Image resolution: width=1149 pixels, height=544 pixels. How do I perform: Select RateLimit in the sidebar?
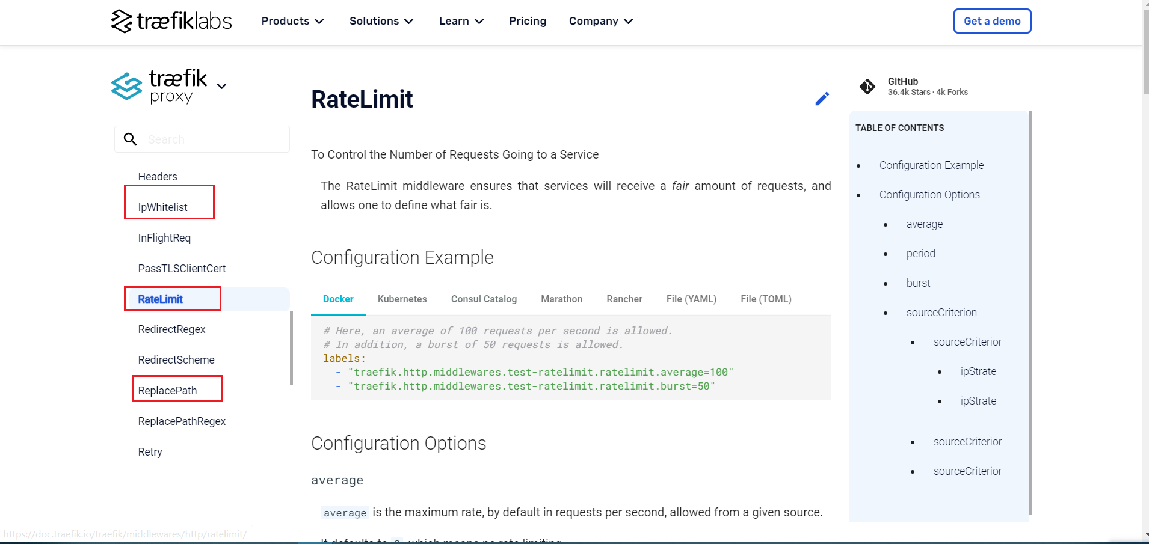pos(160,299)
